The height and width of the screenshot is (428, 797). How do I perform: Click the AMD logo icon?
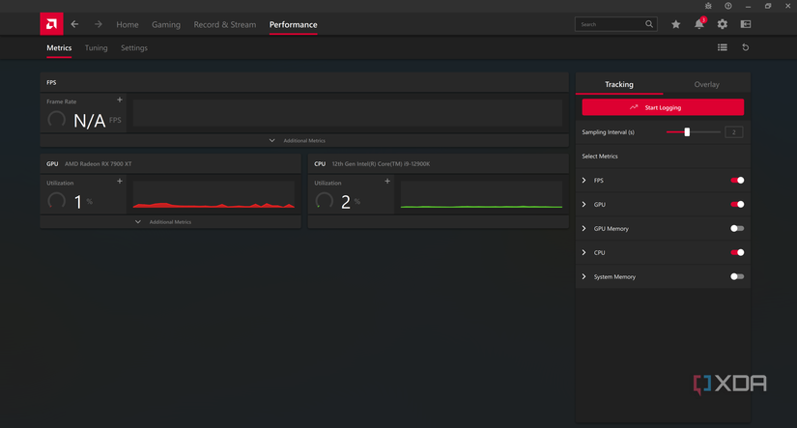coord(51,24)
